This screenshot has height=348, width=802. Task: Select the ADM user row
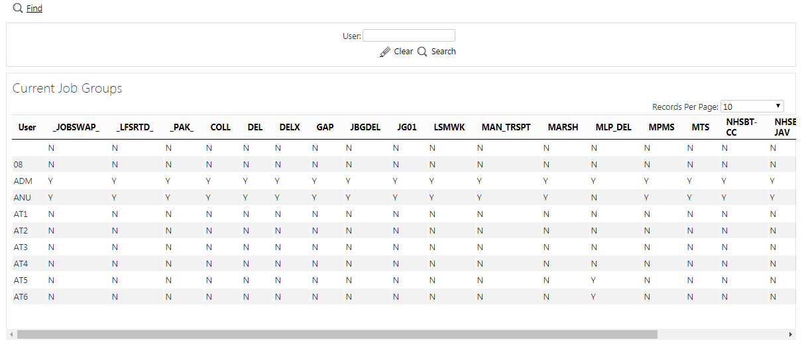400,181
